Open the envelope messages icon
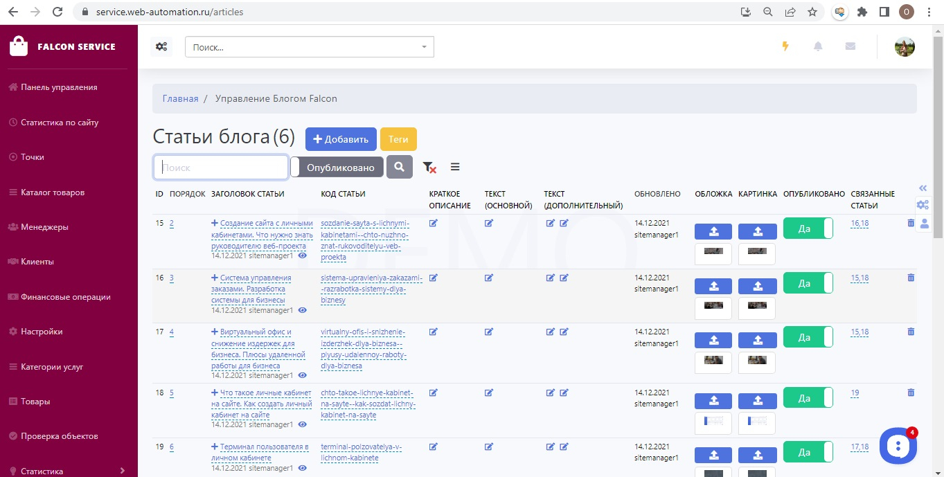The image size is (944, 477). pos(850,46)
